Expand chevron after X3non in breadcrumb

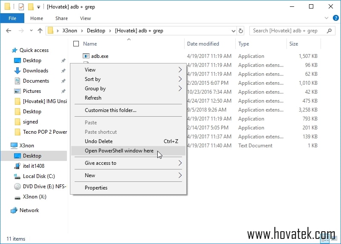[82, 31]
